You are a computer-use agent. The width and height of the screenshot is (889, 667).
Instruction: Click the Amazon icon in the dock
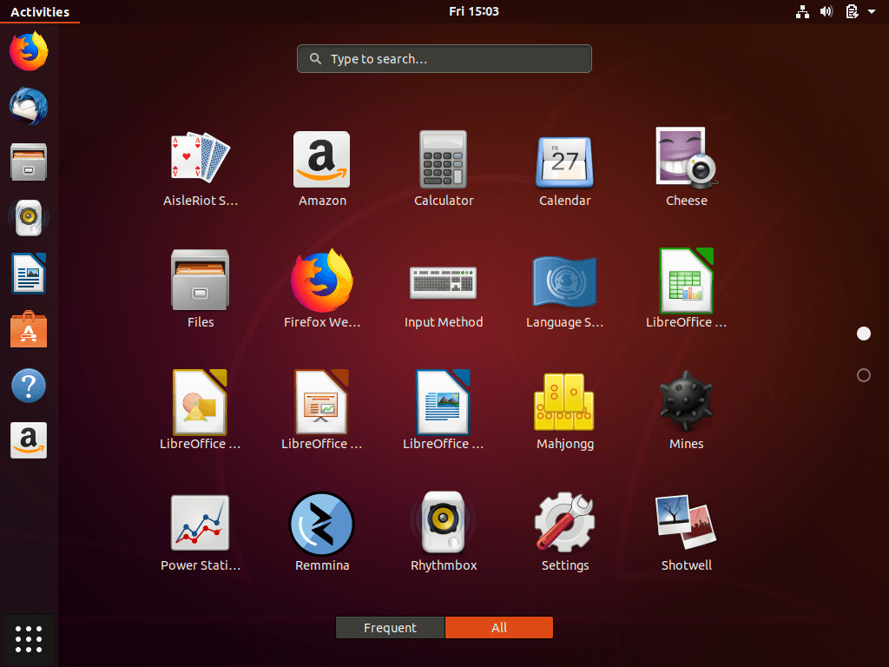[x=29, y=440]
